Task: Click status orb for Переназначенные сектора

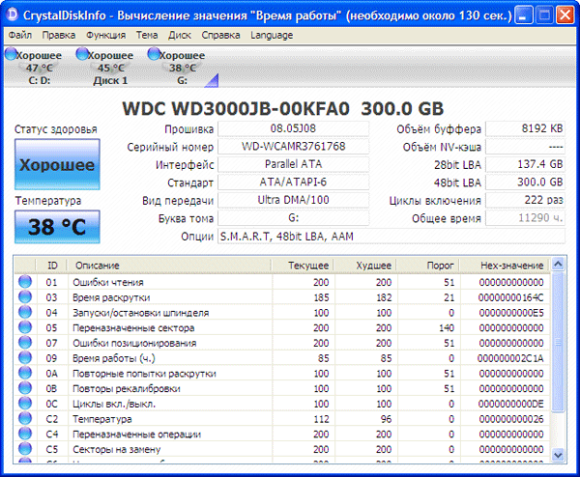Action: 25,327
